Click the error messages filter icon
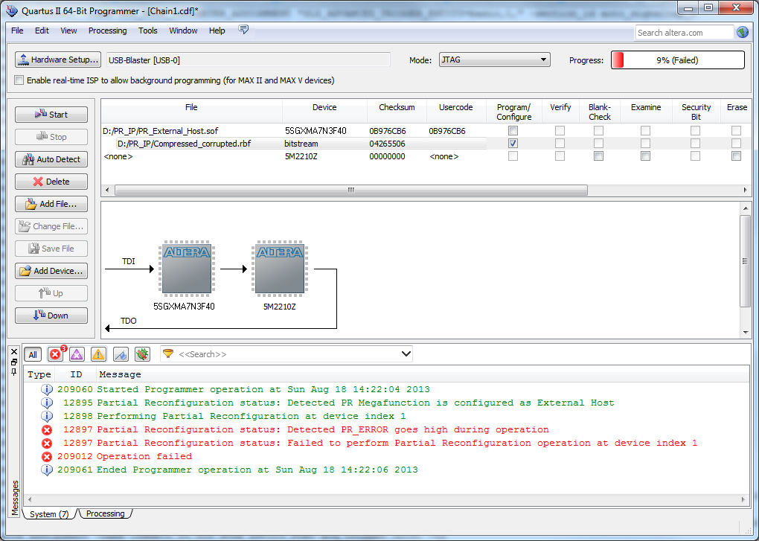759x541 pixels. coord(55,355)
